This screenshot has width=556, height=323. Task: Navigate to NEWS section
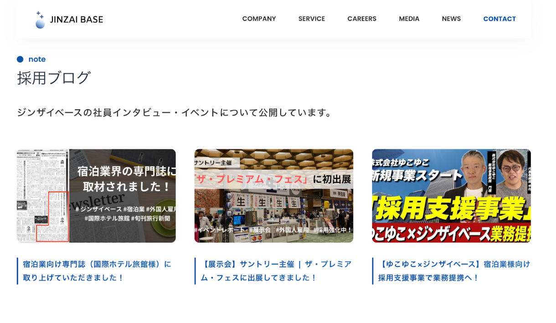point(451,19)
